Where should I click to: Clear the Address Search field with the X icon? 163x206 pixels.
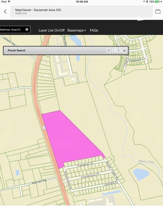[27, 30]
